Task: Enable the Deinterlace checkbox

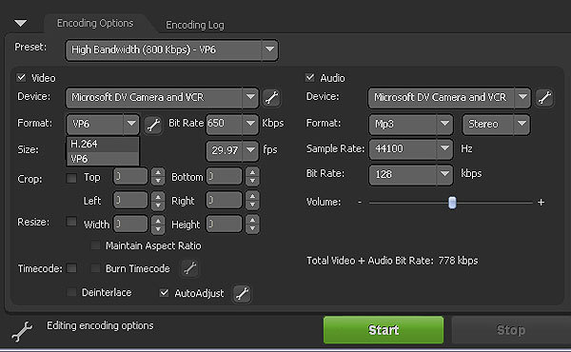Action: pyautogui.click(x=71, y=292)
